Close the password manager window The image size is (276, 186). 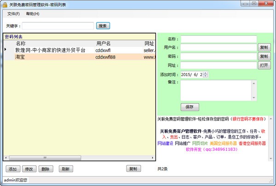click(266, 4)
